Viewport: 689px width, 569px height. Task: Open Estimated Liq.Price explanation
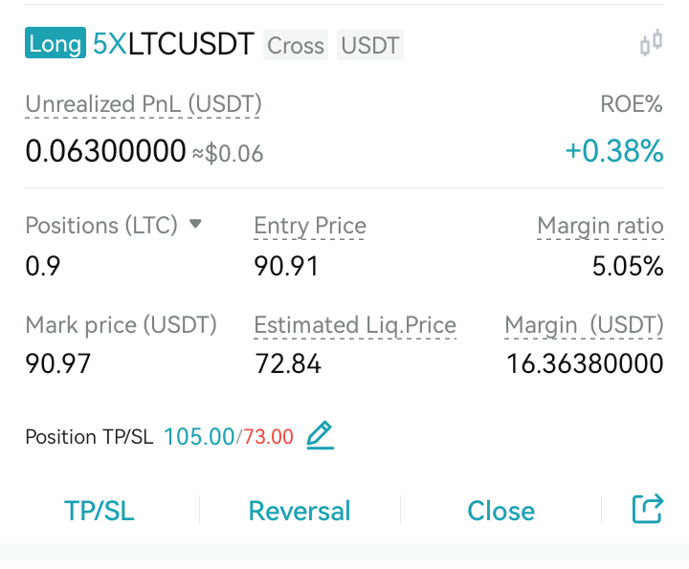click(x=355, y=326)
